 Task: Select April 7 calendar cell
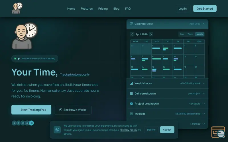146,60
